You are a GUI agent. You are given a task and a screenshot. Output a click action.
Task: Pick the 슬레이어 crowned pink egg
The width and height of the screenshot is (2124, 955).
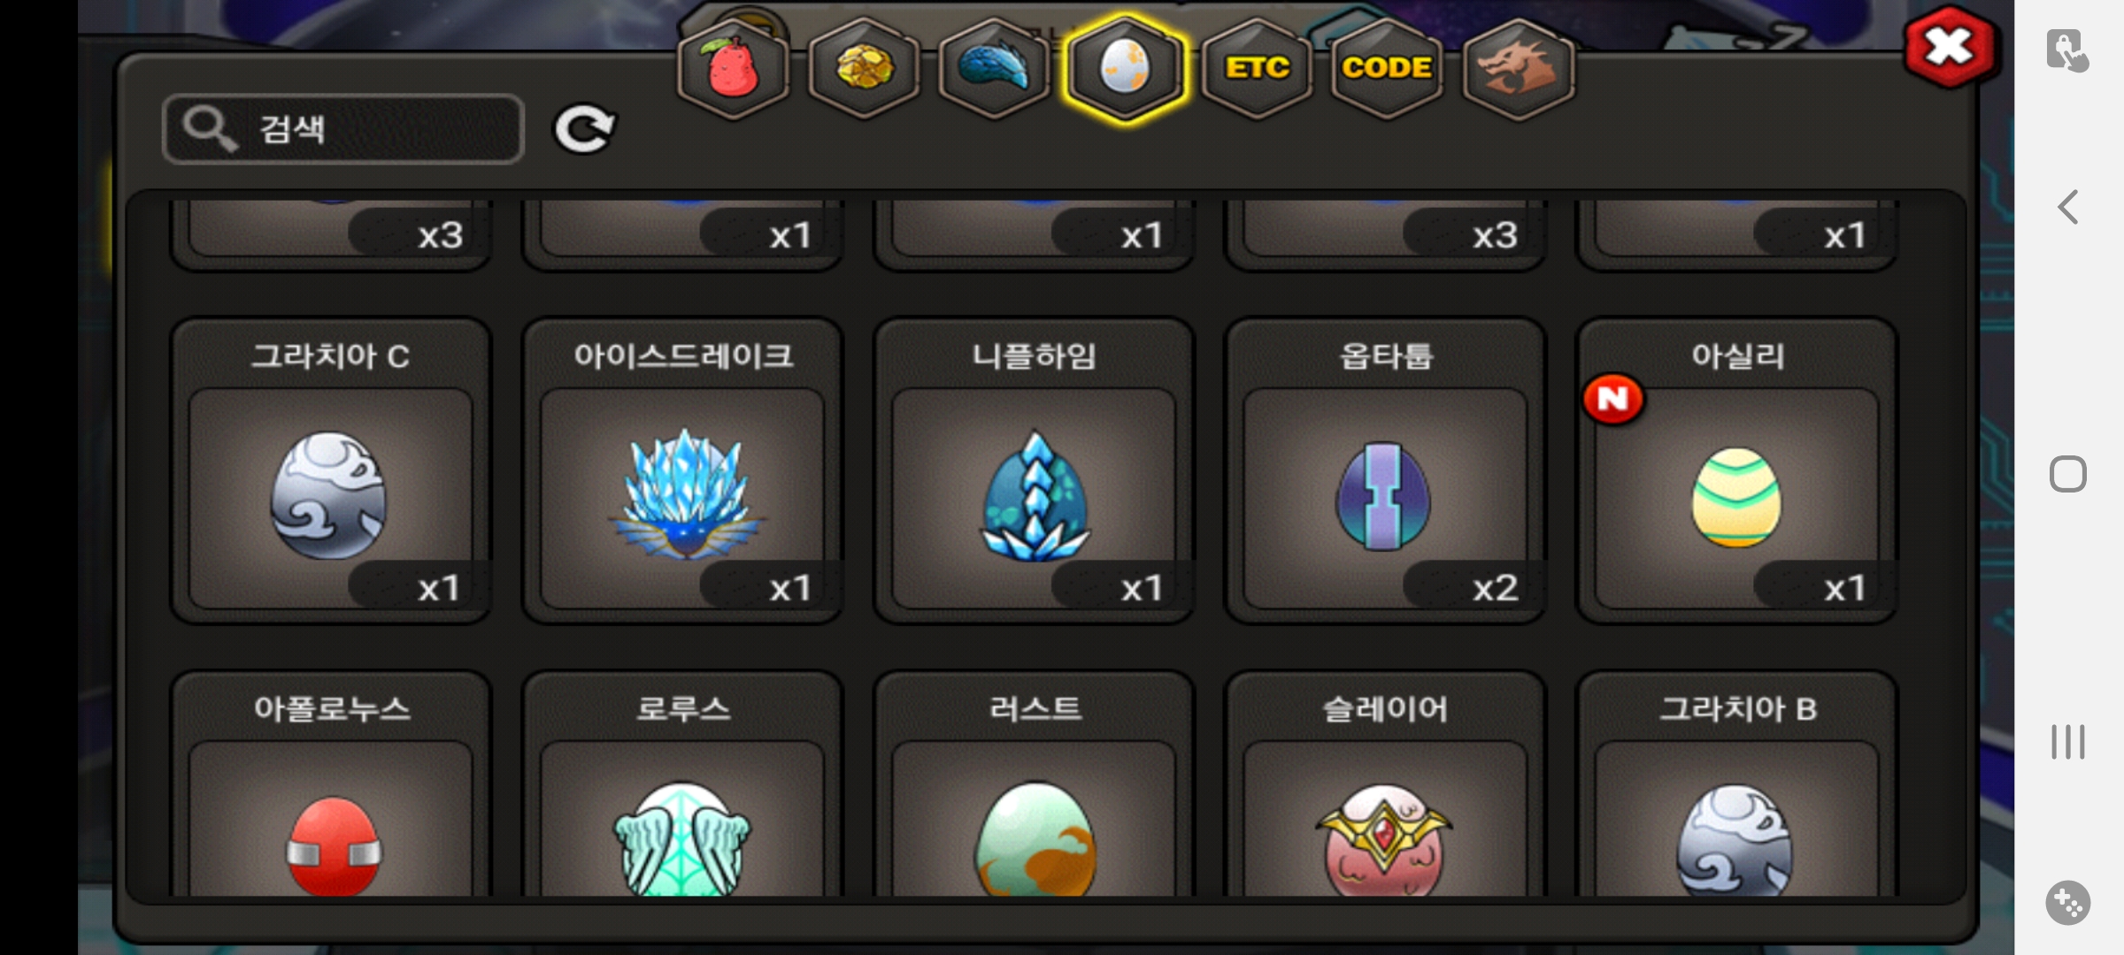[x=1385, y=785]
